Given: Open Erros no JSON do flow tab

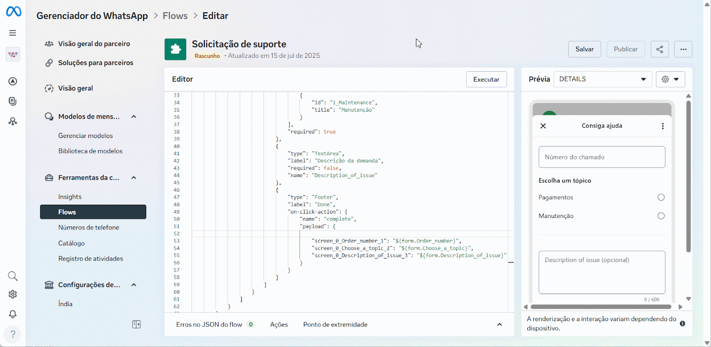Looking at the screenshot, I should coord(215,324).
